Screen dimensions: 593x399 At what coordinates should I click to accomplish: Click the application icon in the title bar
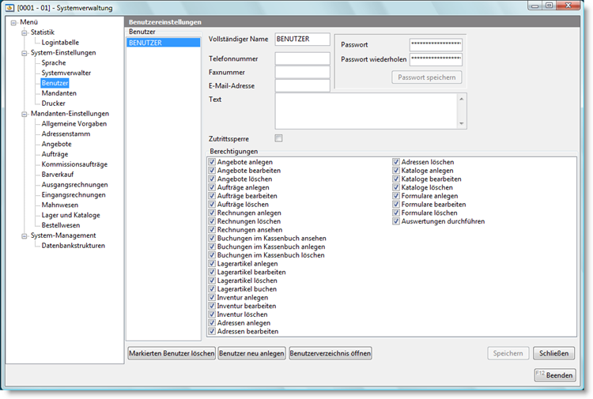coord(9,8)
